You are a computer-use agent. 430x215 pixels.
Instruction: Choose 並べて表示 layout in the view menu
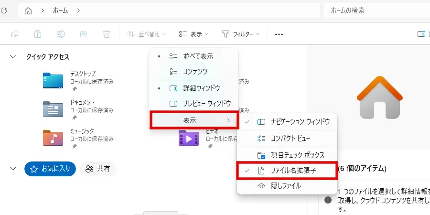[x=193, y=56]
